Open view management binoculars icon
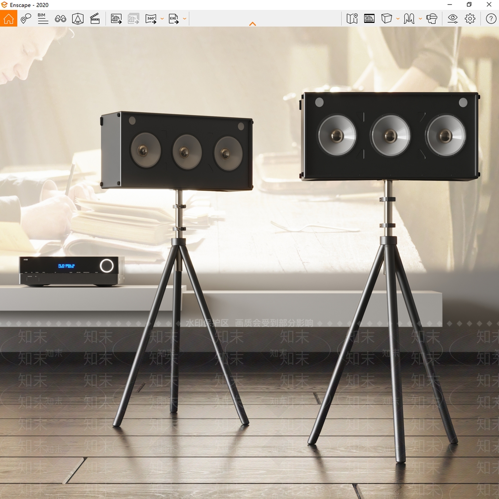Viewport: 499px width, 499px height. click(x=60, y=19)
